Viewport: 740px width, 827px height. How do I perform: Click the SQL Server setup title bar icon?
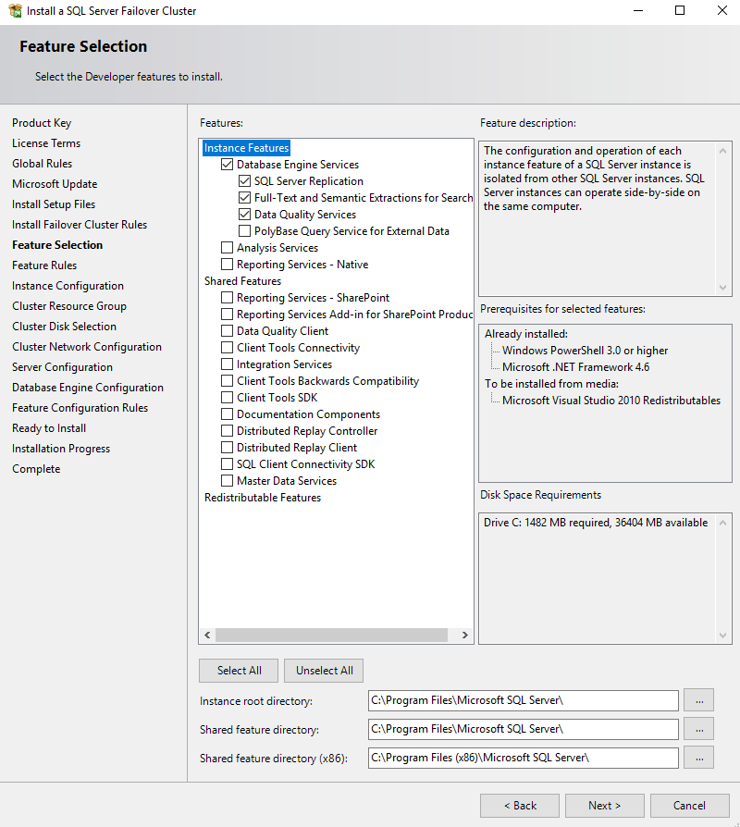tap(15, 10)
